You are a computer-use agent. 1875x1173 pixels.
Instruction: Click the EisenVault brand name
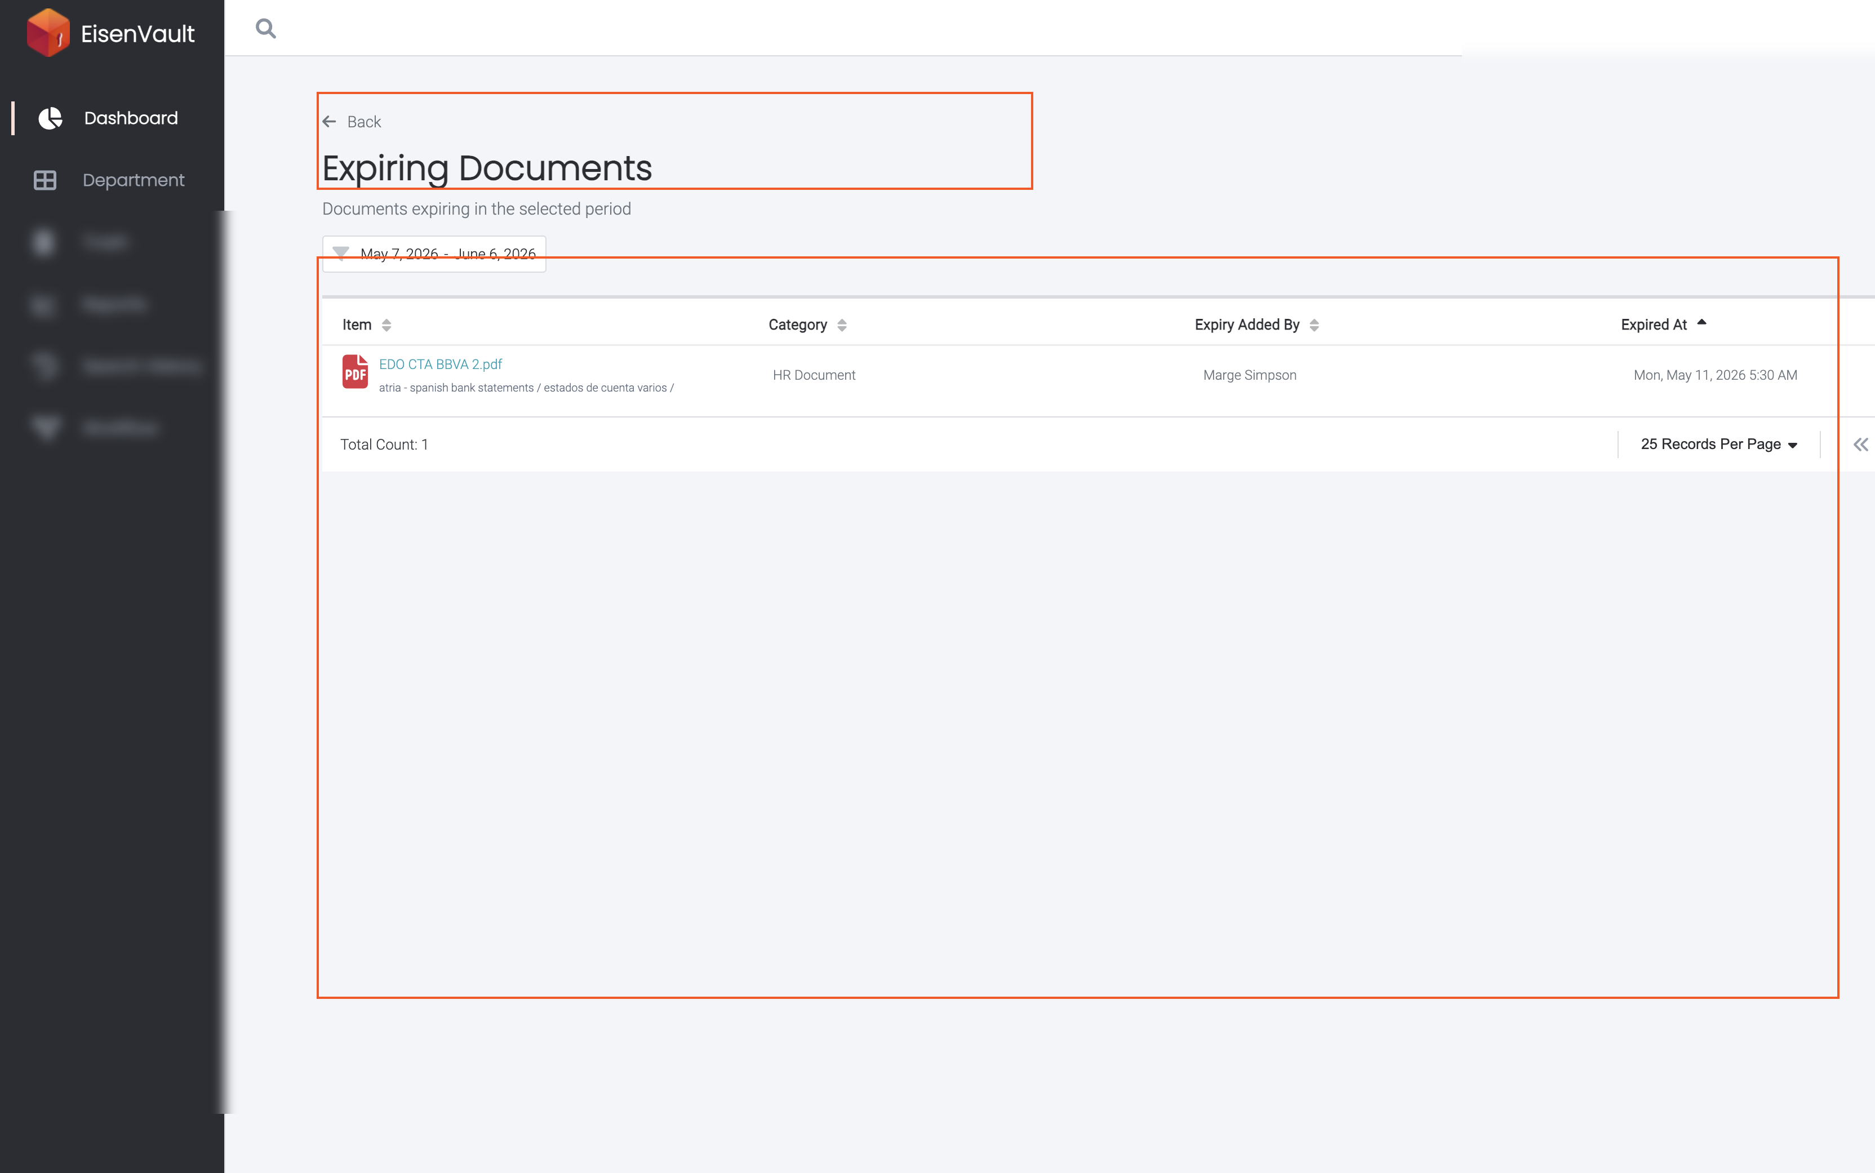click(x=138, y=33)
